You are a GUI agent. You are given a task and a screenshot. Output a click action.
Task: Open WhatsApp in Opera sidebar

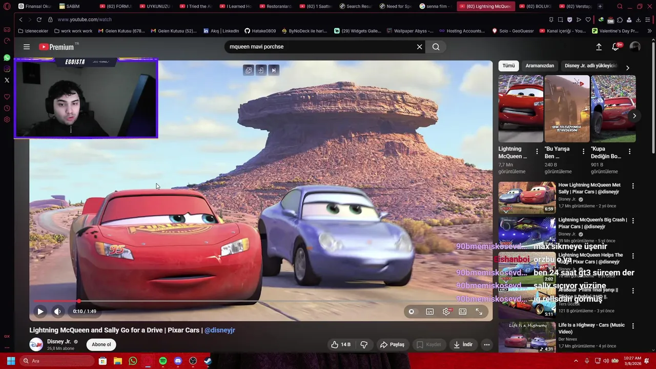(x=7, y=58)
